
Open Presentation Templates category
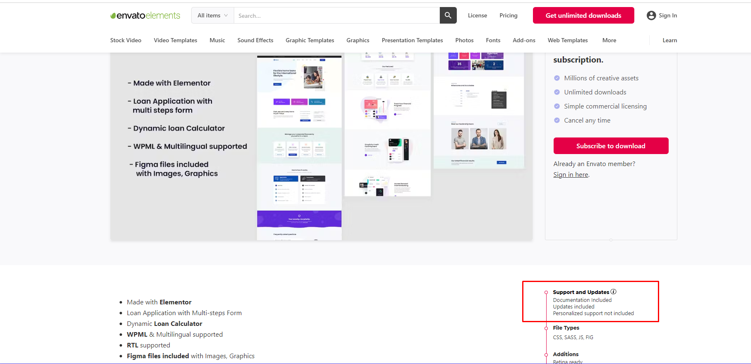[413, 40]
